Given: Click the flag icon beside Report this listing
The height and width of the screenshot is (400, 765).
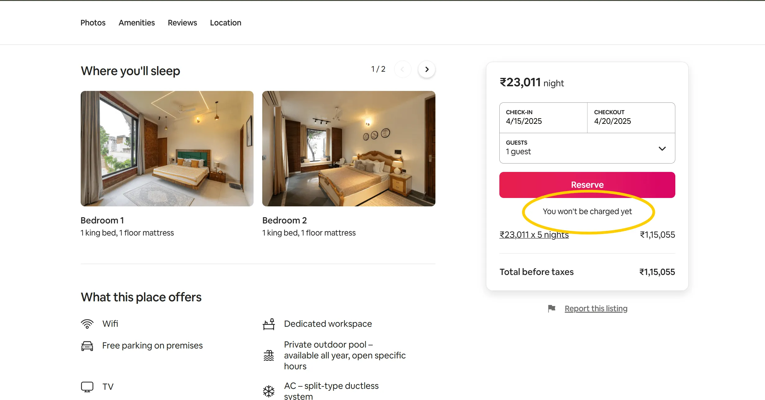Looking at the screenshot, I should pos(551,308).
